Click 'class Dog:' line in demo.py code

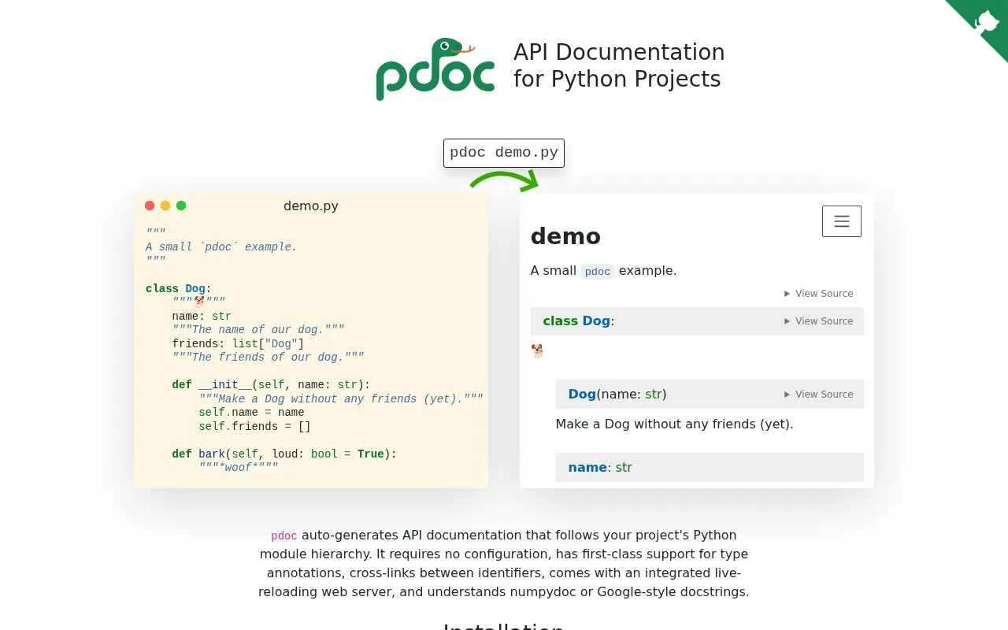pyautogui.click(x=179, y=289)
